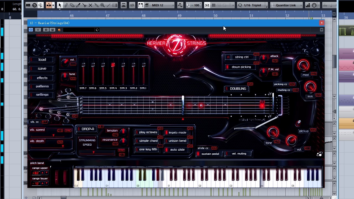Toggle Acoustic Feedback speaker icon
Image resolution: width=354 pixels, height=199 pixels.
tap(41, 5)
